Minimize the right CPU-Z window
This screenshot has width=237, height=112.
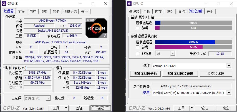click(206, 4)
